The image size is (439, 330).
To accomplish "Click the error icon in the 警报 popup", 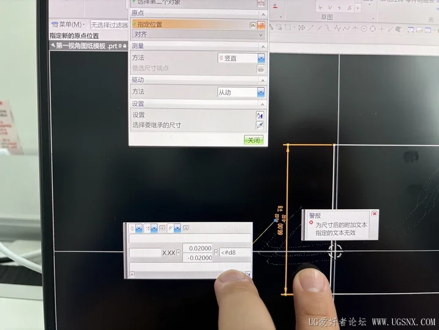I will (x=311, y=223).
